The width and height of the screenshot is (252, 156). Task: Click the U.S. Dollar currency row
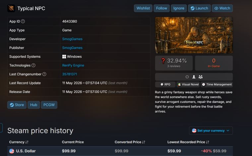(120, 151)
